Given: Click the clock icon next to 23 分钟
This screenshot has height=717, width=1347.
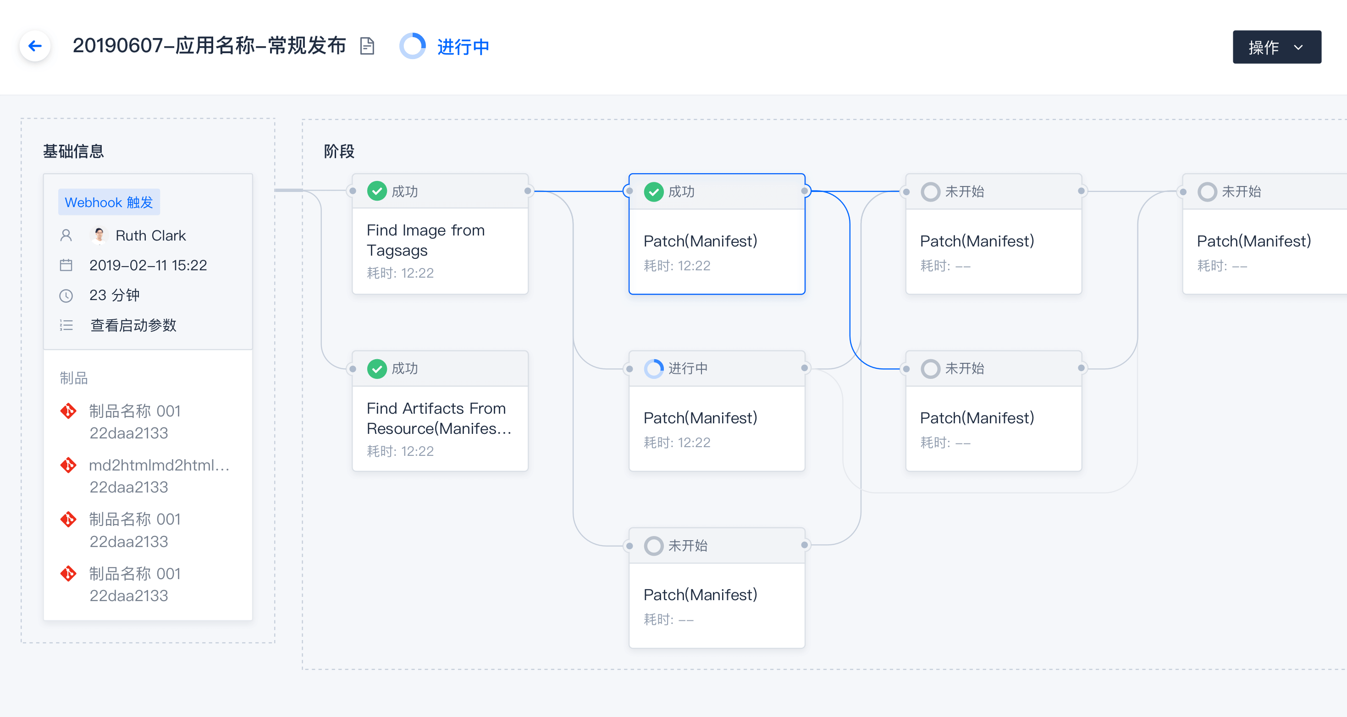Looking at the screenshot, I should (x=66, y=295).
